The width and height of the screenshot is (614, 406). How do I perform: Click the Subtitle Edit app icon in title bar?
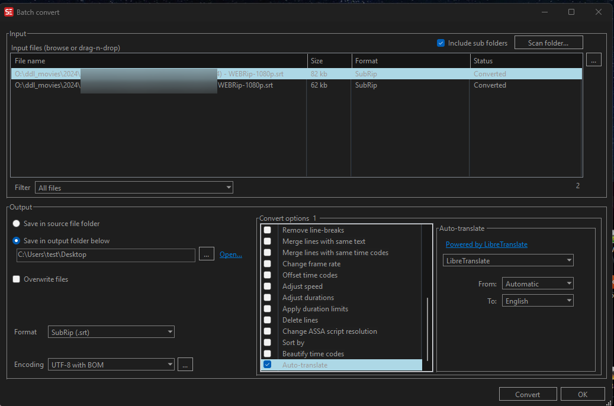point(9,12)
